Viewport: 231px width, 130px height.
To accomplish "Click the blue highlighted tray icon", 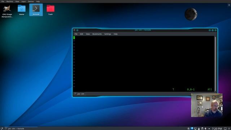I will pyautogui.click(x=192, y=129).
